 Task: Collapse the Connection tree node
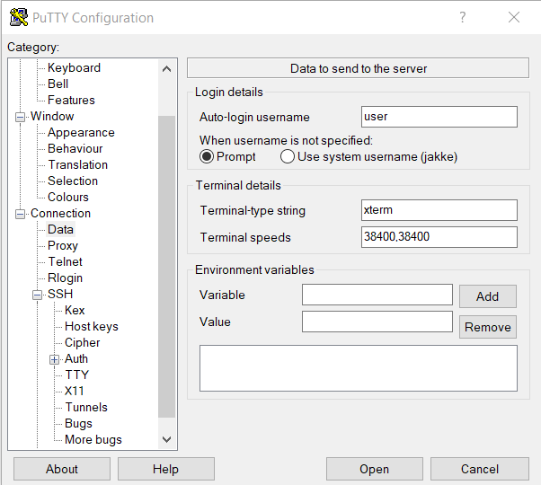(x=21, y=214)
